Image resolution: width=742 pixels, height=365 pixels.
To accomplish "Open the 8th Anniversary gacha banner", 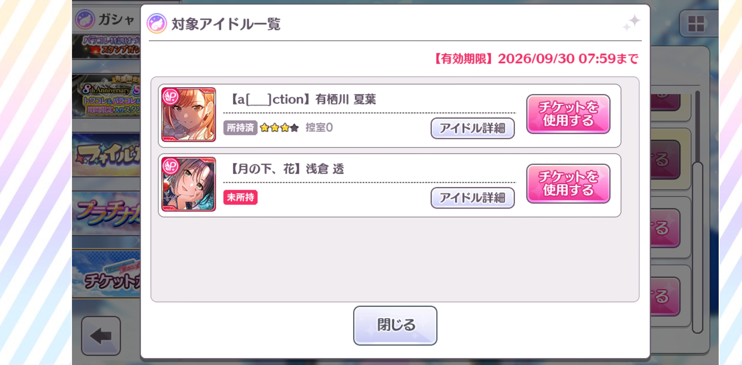I will (x=106, y=96).
